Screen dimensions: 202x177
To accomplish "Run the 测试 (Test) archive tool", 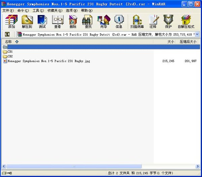I will point(42,21).
